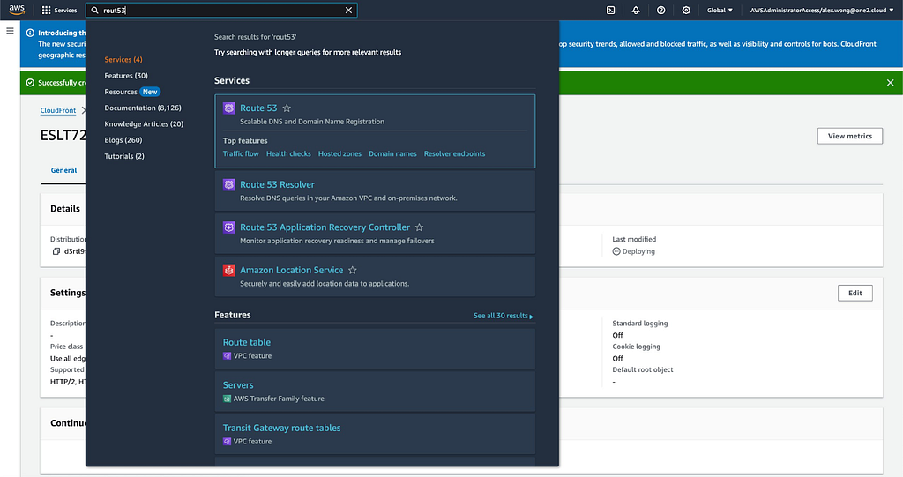
Task: Open Transit Gateway route tables feature
Action: pos(281,428)
